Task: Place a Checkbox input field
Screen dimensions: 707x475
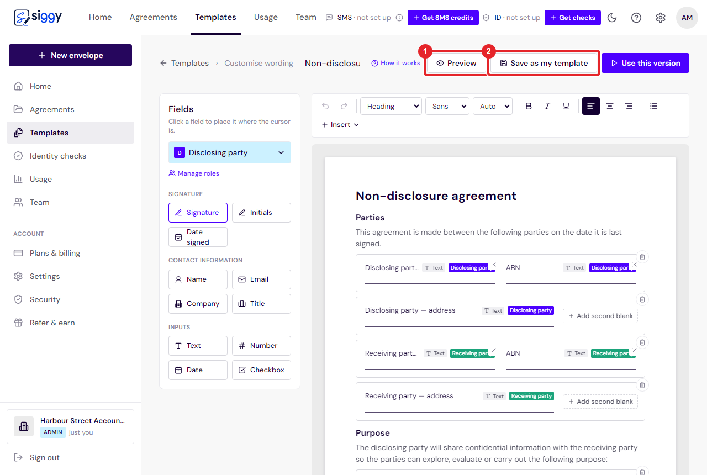Action: pos(261,370)
